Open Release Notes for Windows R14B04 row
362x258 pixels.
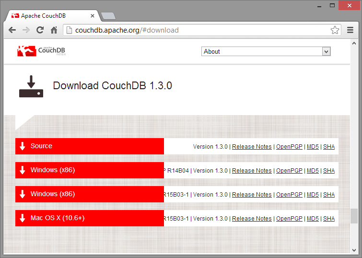252,171
